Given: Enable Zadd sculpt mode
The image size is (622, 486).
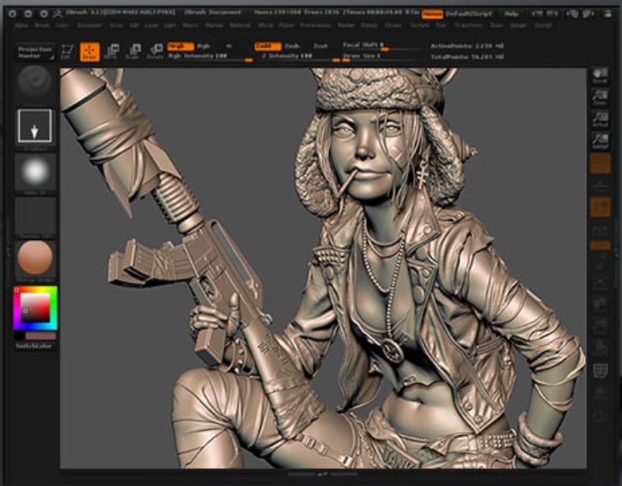Looking at the screenshot, I should [x=268, y=46].
